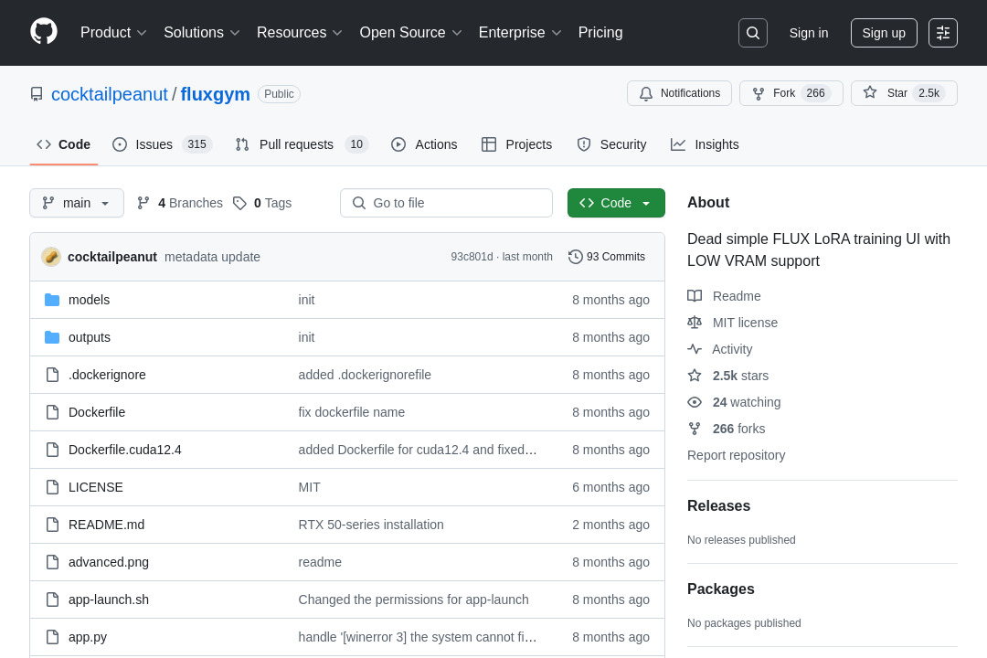Click the outputs folder icon
987x658 pixels.
coord(52,337)
